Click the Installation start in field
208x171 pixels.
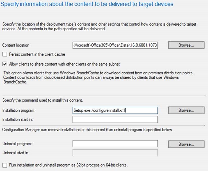[115, 119]
